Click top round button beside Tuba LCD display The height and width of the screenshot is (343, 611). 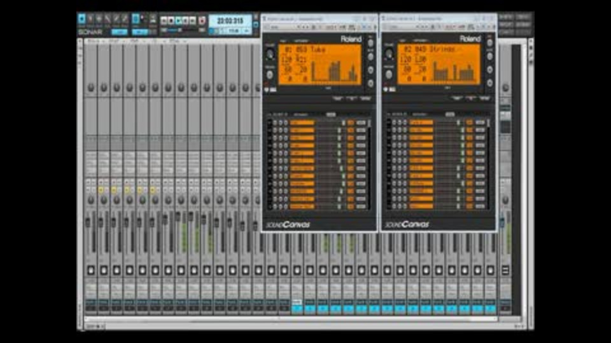(370, 43)
